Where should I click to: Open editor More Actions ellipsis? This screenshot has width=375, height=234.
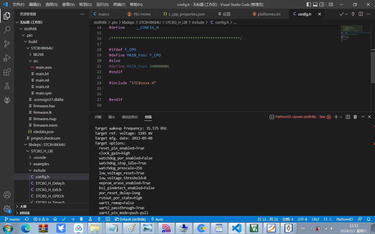point(369,14)
